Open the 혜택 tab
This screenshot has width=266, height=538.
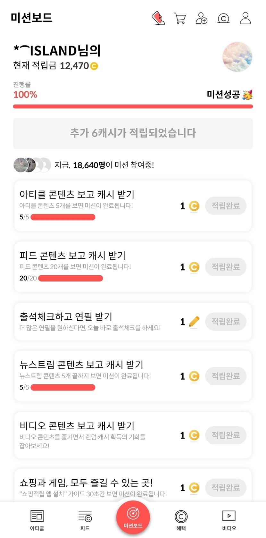(181, 519)
